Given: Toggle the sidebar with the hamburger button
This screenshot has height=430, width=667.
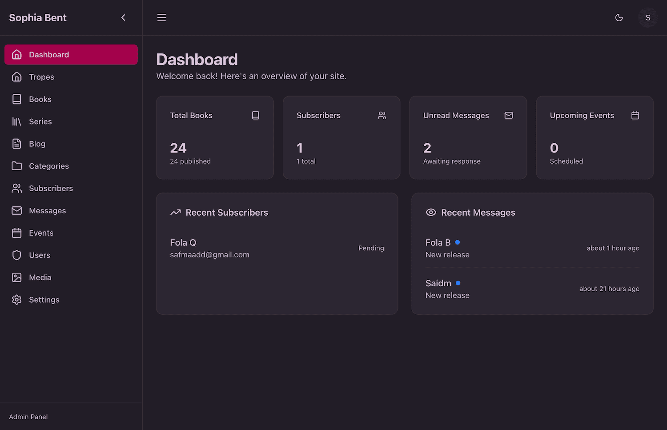Looking at the screenshot, I should click(161, 18).
